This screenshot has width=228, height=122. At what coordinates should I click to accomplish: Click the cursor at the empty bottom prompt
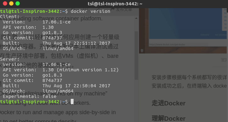72,102
